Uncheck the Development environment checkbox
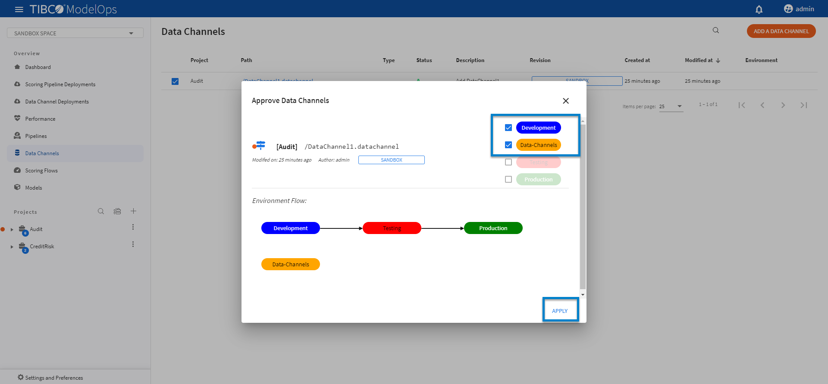This screenshot has width=828, height=384. point(508,128)
